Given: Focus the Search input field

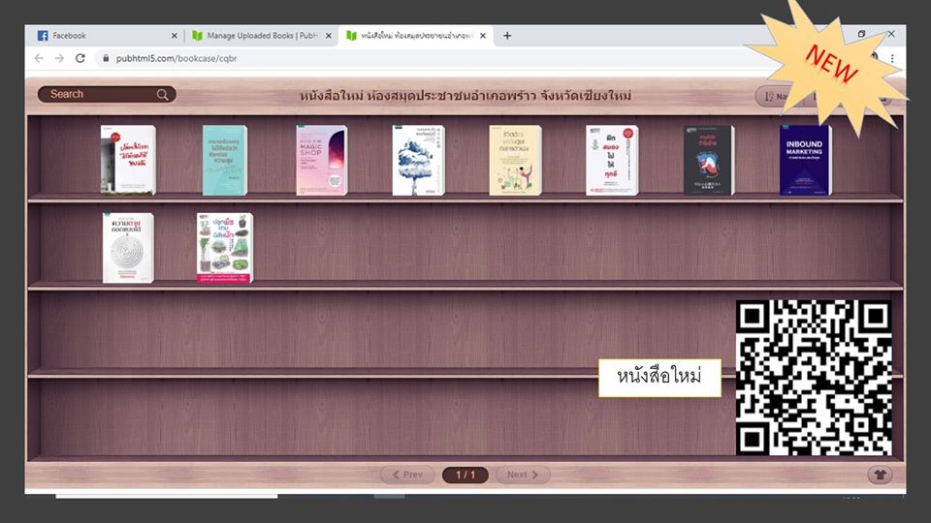Looking at the screenshot, I should click(107, 94).
